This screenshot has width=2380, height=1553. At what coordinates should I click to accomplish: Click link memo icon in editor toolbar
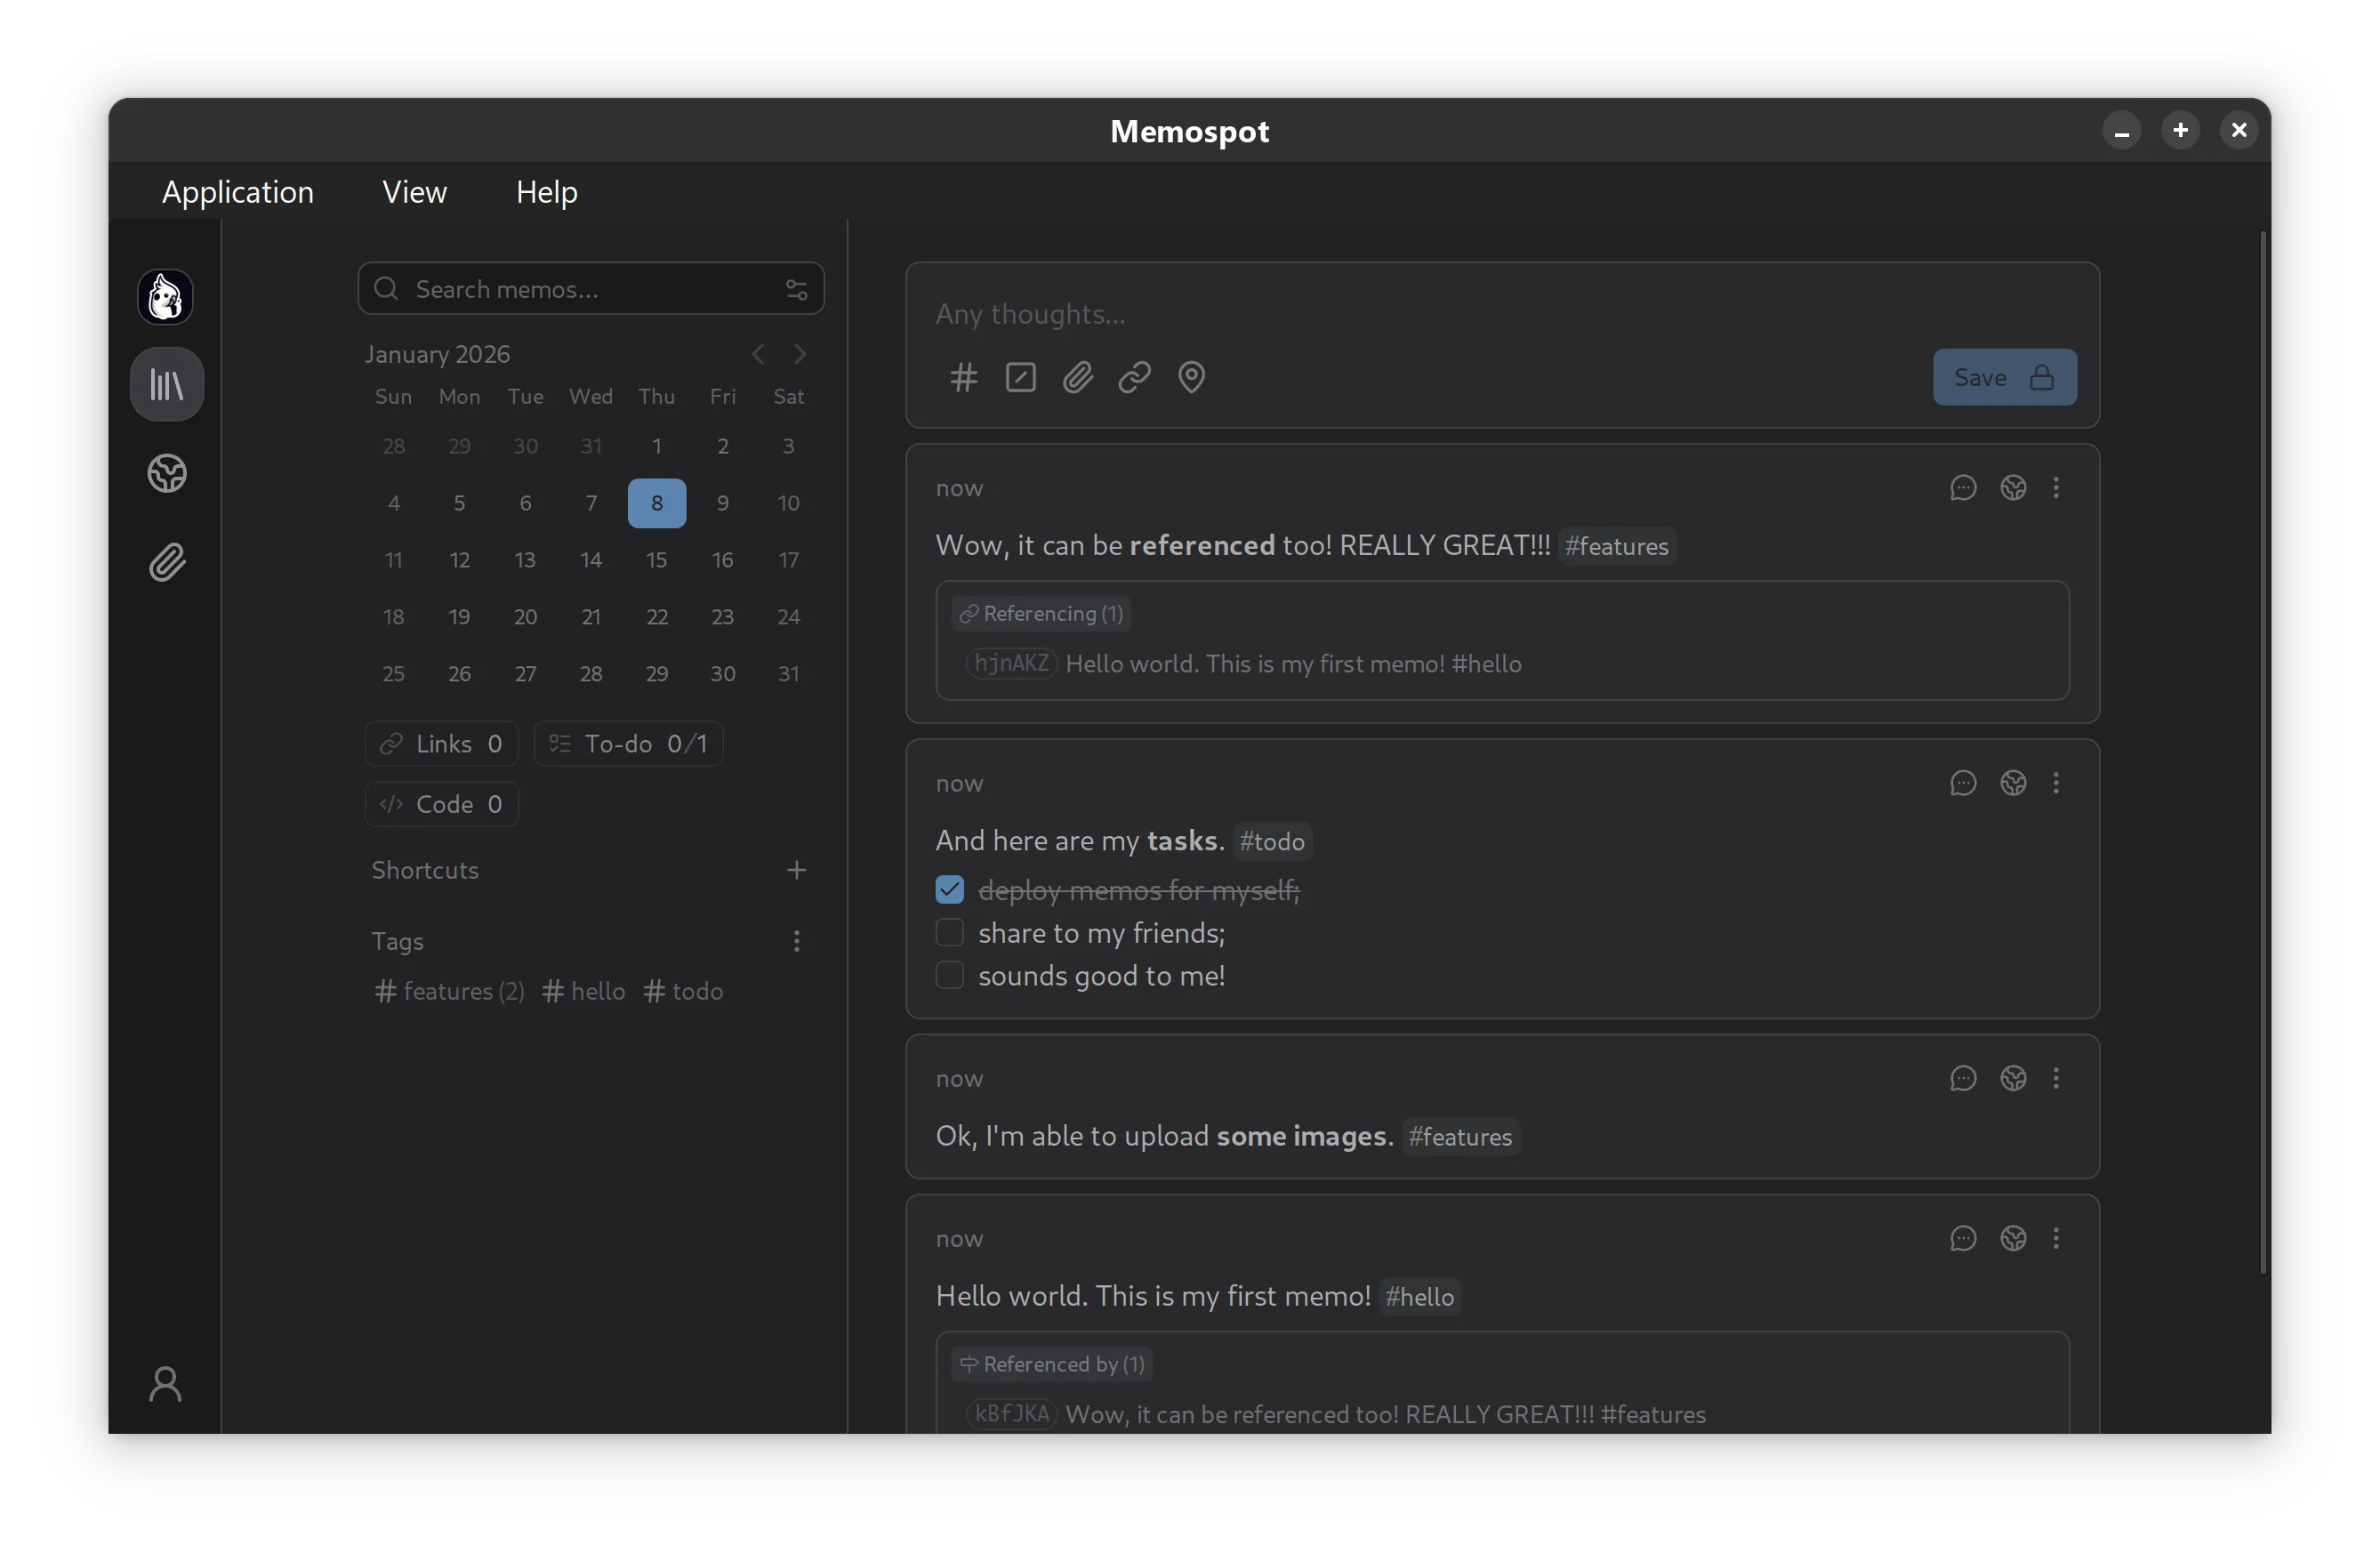tap(1134, 377)
